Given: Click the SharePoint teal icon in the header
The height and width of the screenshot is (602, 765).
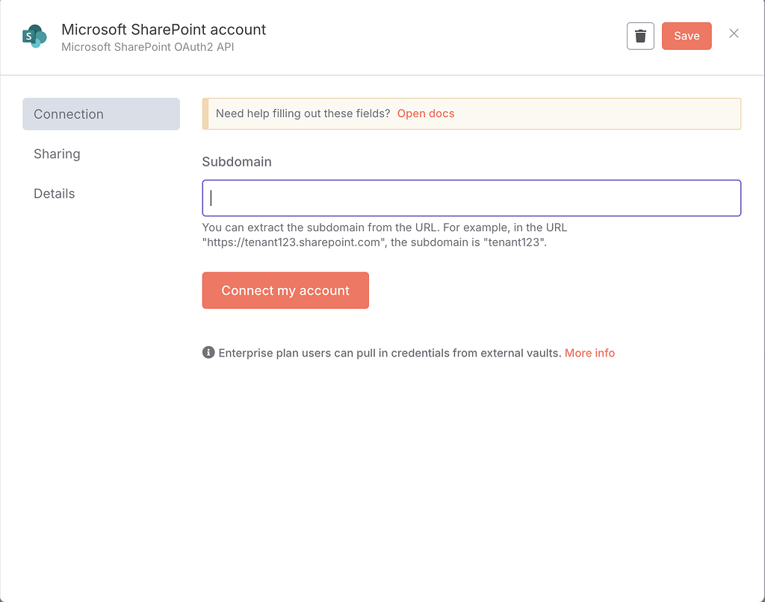Looking at the screenshot, I should pyautogui.click(x=33, y=35).
